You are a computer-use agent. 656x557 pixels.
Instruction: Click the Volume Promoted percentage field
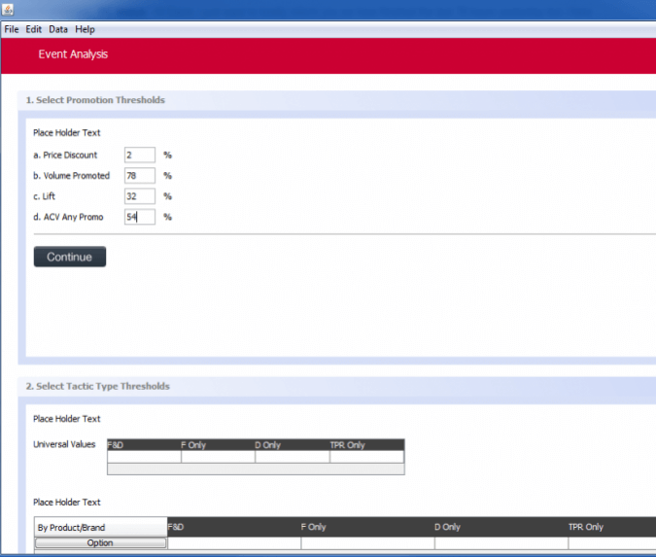tap(140, 175)
